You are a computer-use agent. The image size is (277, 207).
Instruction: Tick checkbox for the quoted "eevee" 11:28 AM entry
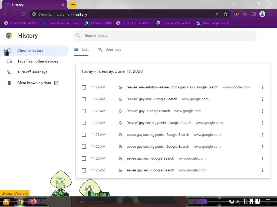(84, 123)
